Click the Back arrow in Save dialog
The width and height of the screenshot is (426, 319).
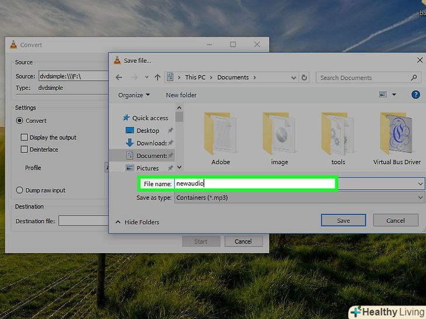pos(119,77)
